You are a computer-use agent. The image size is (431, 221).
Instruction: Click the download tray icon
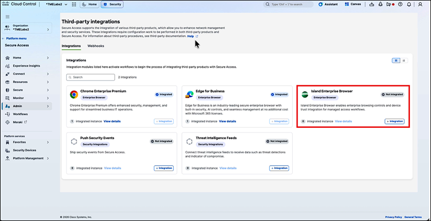(x=372, y=4)
